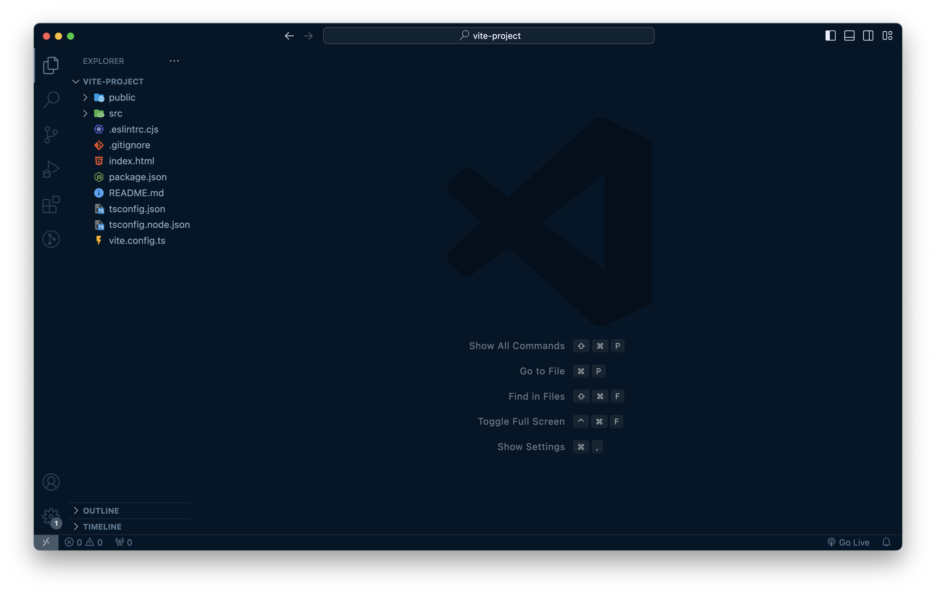The width and height of the screenshot is (936, 595).
Task: Toggle the bottom panel visibility
Action: (x=849, y=36)
